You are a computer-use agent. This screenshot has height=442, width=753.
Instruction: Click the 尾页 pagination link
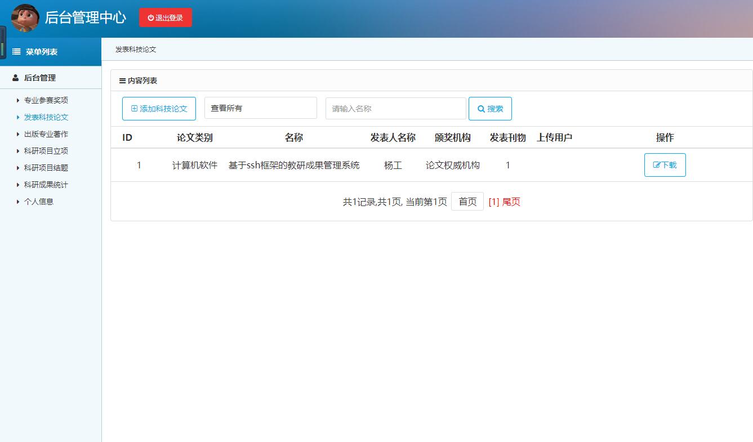tap(511, 202)
